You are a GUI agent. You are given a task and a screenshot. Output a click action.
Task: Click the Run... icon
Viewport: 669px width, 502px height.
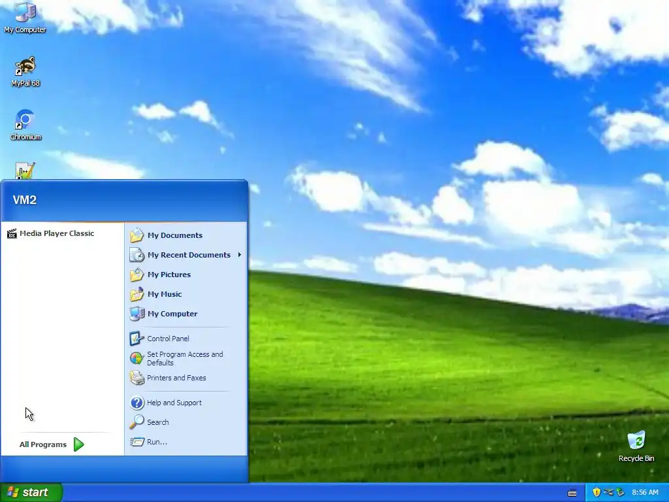(137, 442)
